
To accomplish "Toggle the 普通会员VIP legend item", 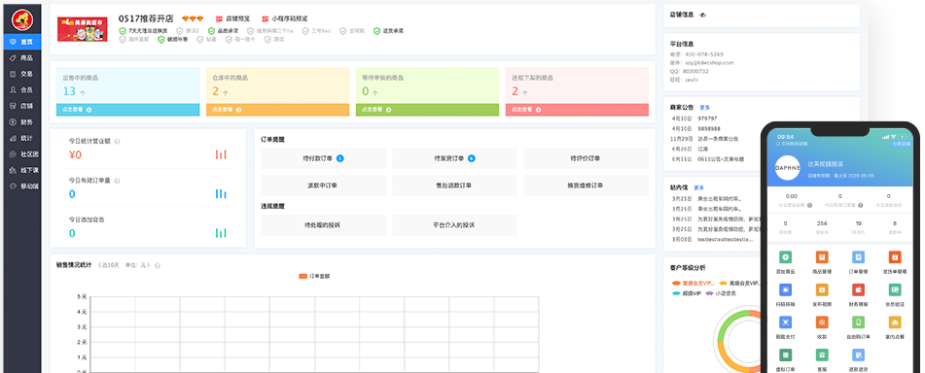I will pos(694,284).
